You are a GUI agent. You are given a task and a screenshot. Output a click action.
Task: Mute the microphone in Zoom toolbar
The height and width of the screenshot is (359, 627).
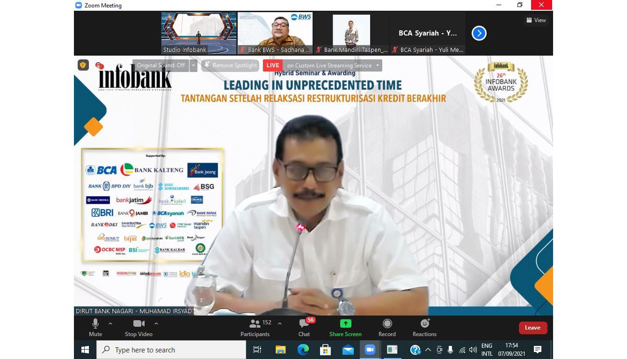click(x=95, y=327)
